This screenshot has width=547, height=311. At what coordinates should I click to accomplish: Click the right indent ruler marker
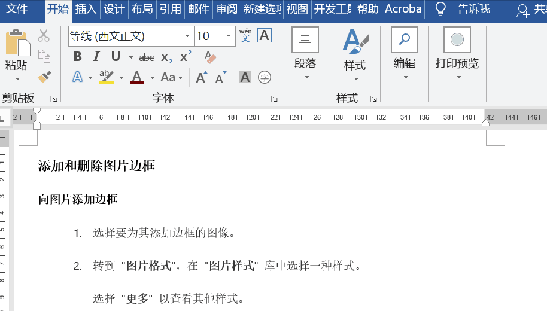pos(485,123)
